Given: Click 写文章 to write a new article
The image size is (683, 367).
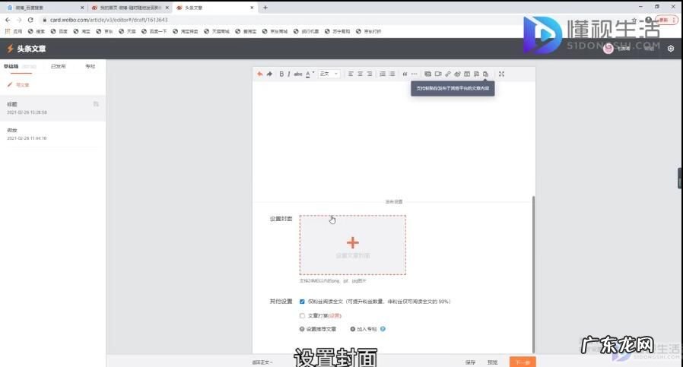Looking at the screenshot, I should coord(18,85).
